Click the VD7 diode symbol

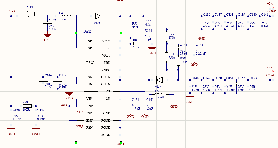[x=159, y=80]
